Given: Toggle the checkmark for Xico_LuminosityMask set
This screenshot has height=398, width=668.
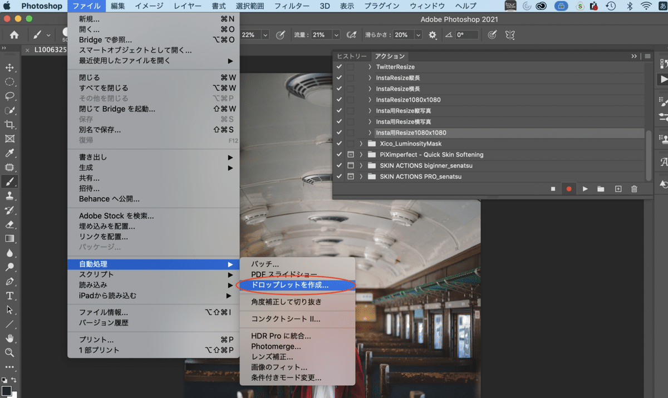Looking at the screenshot, I should 340,144.
